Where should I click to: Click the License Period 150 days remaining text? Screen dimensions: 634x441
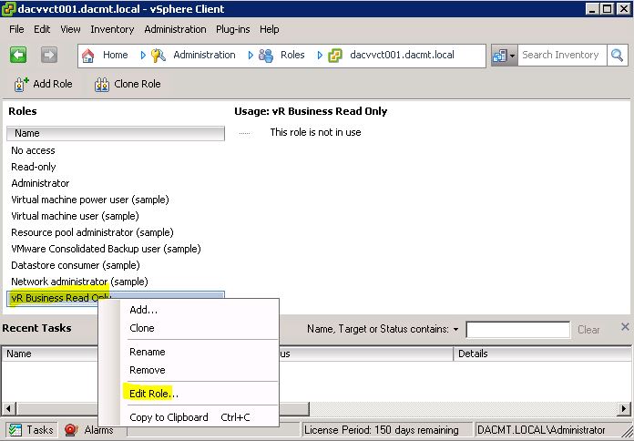(x=382, y=430)
